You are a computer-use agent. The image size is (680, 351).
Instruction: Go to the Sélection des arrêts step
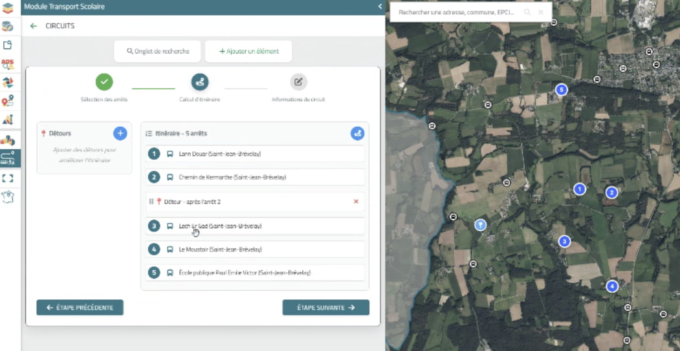tap(104, 82)
